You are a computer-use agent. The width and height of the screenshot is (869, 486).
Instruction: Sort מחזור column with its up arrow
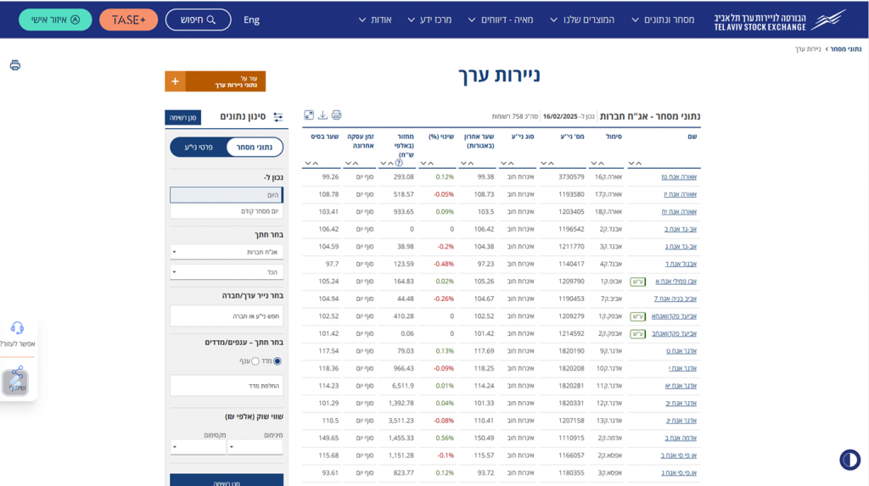[x=390, y=164]
